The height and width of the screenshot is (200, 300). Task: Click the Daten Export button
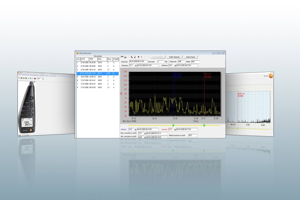191,57
